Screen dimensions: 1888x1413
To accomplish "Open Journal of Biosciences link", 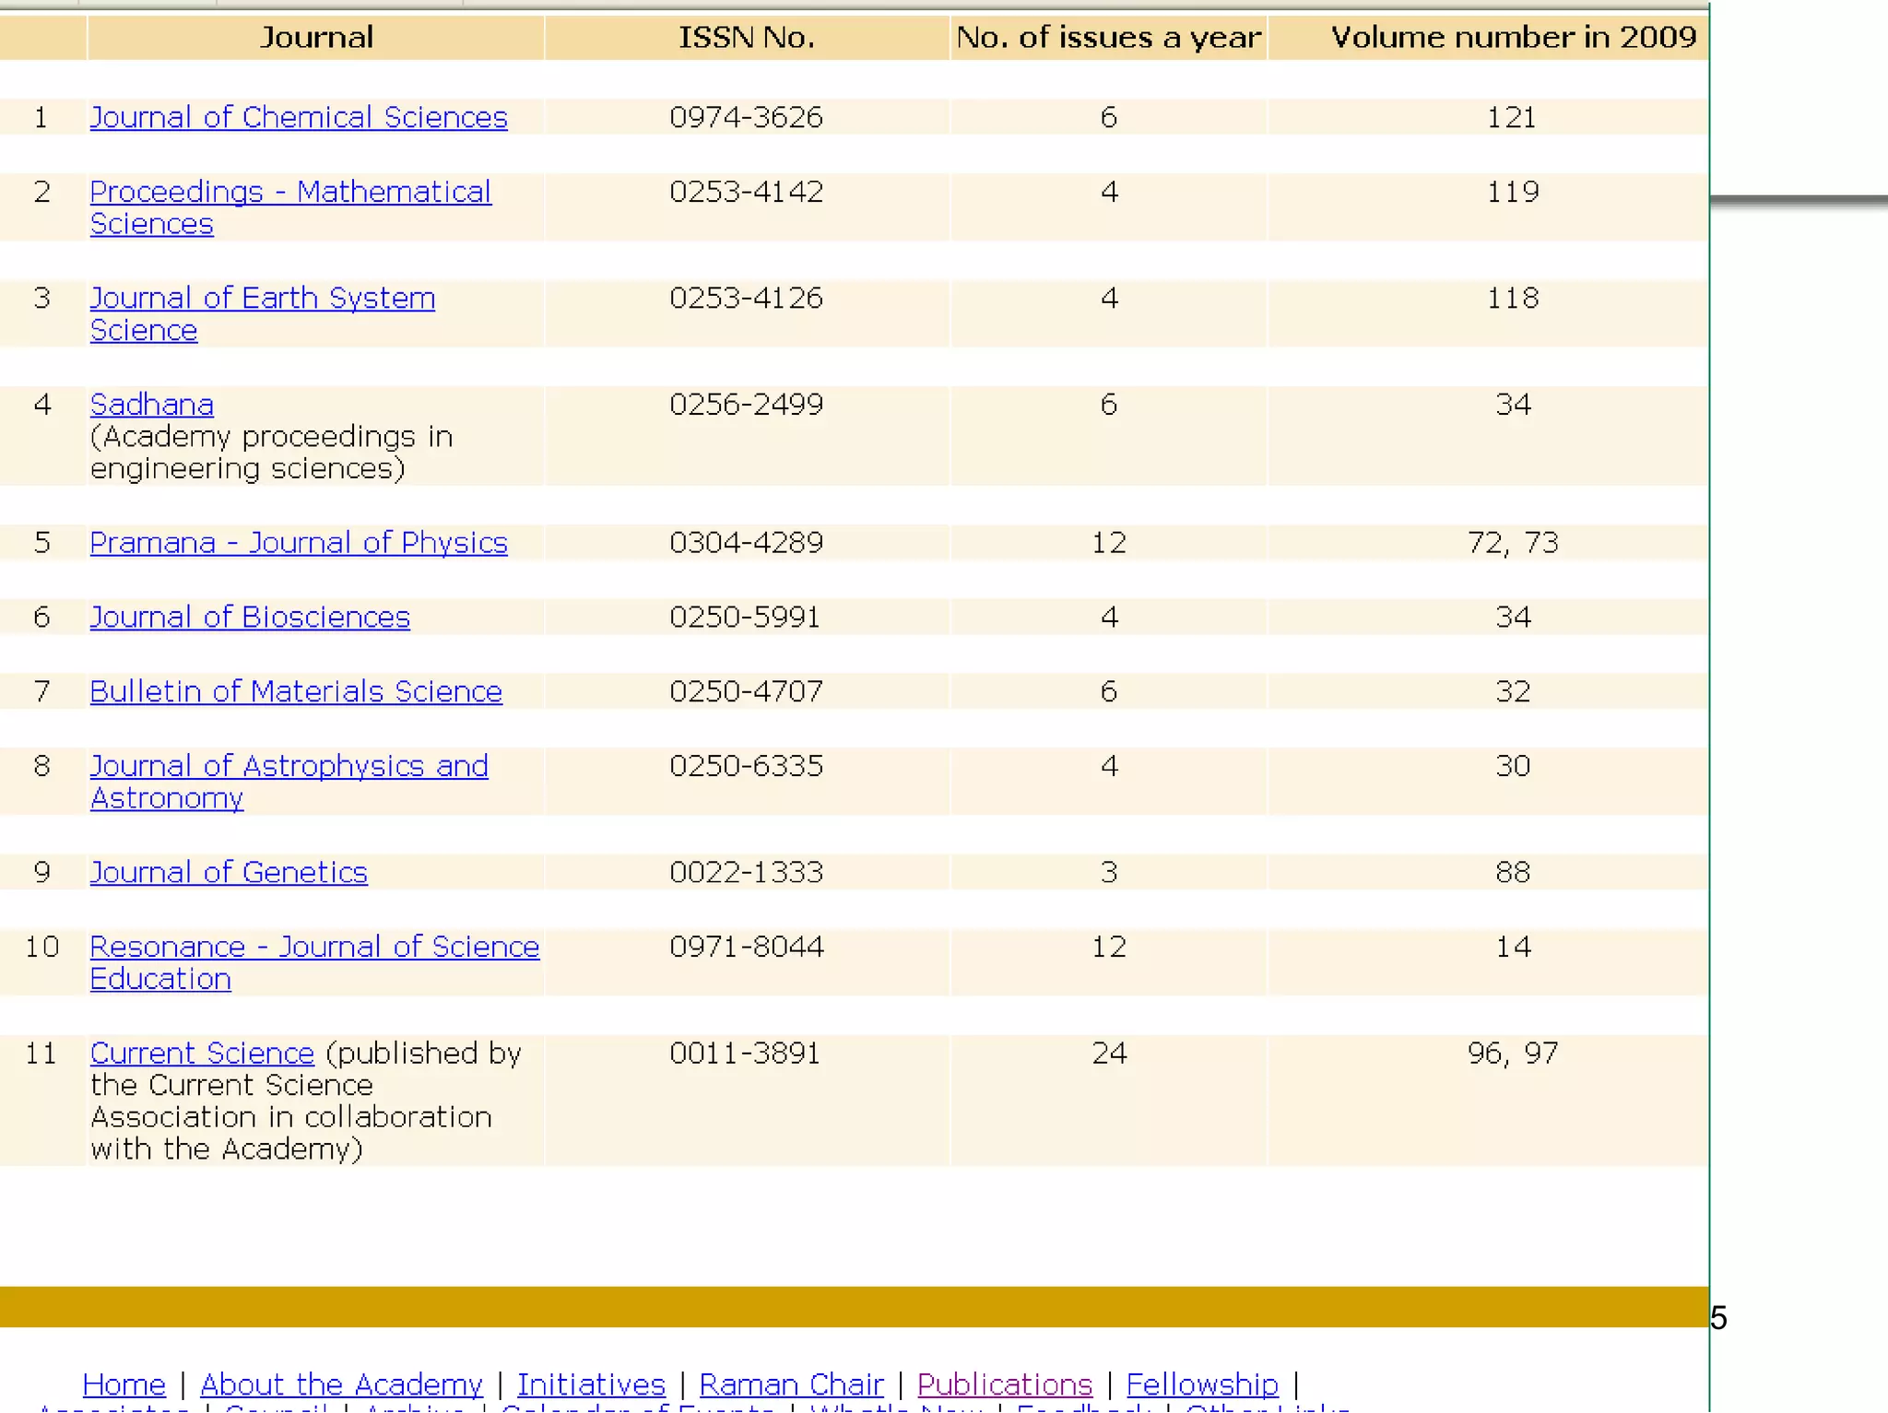I will coord(249,617).
